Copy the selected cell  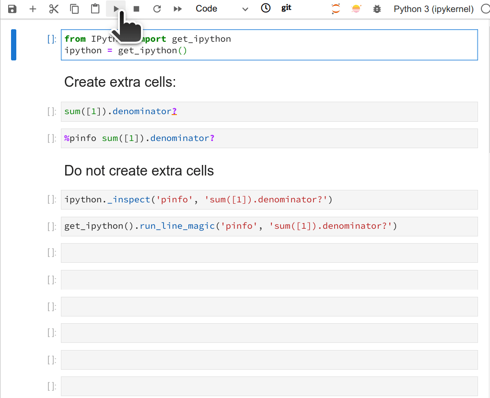74,9
